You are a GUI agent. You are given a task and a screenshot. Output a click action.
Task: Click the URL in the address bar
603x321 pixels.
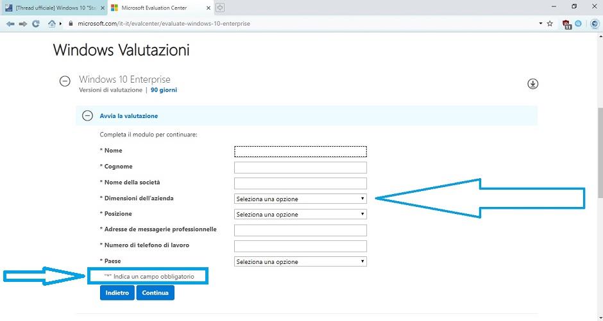point(164,24)
